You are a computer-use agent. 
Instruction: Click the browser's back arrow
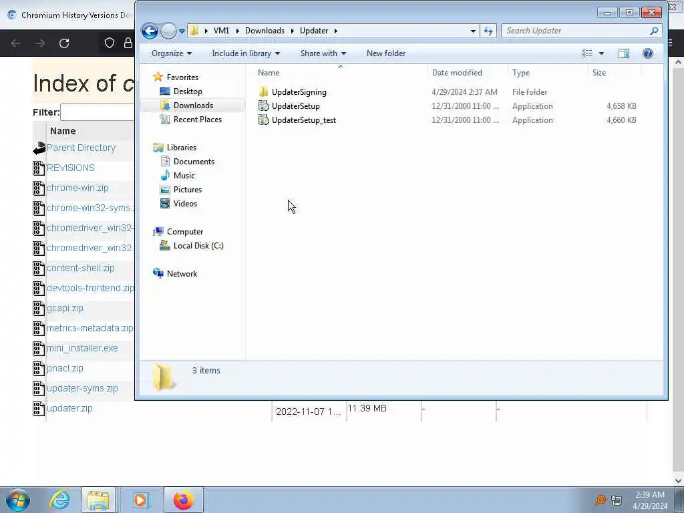click(16, 43)
